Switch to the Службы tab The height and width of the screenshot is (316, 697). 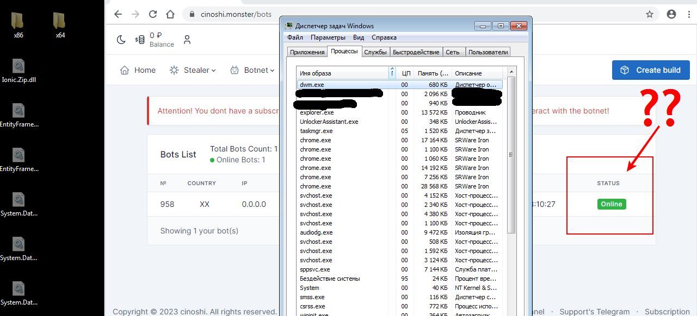[375, 52]
